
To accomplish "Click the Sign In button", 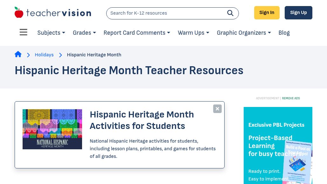I will (x=267, y=12).
